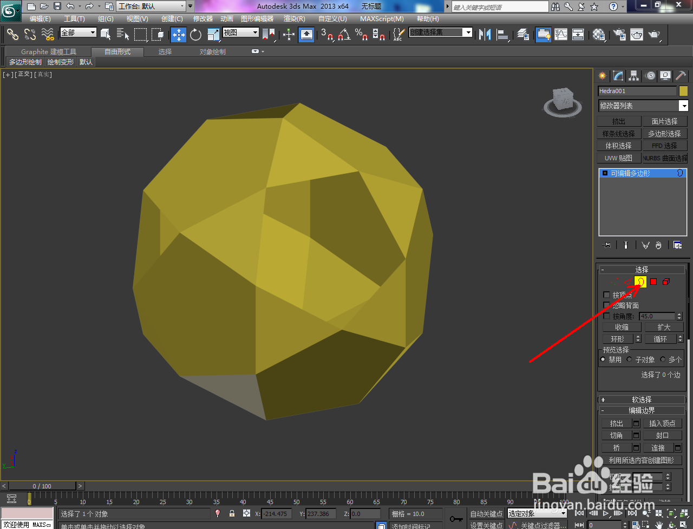Click the 插入顶点 button
The image size is (693, 529).
point(662,423)
